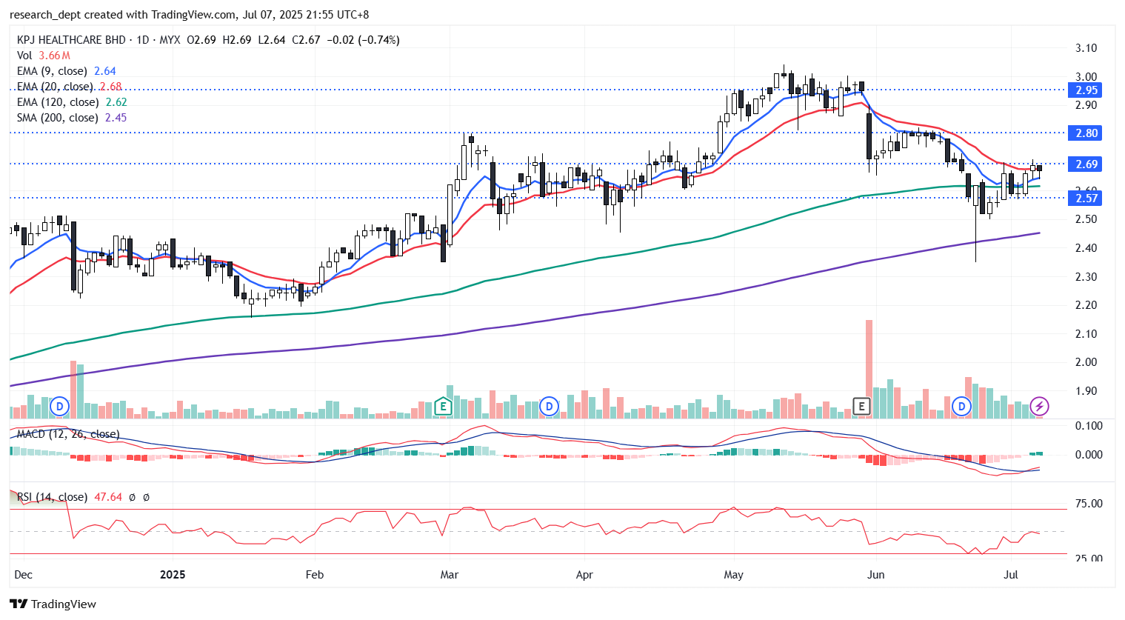
Task: Click the 'Jun' label on the time axis
Action: [876, 575]
